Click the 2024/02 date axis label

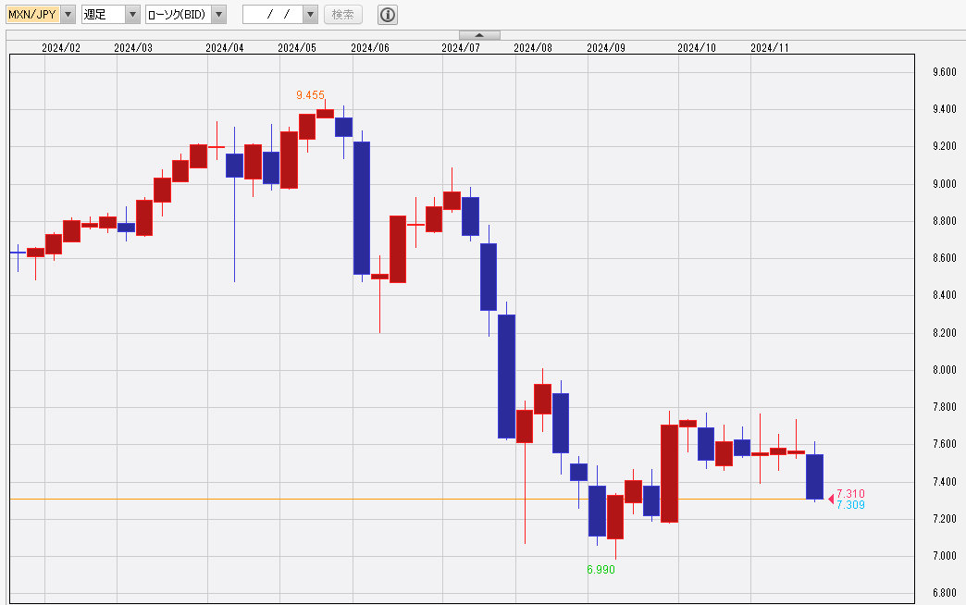tap(61, 47)
